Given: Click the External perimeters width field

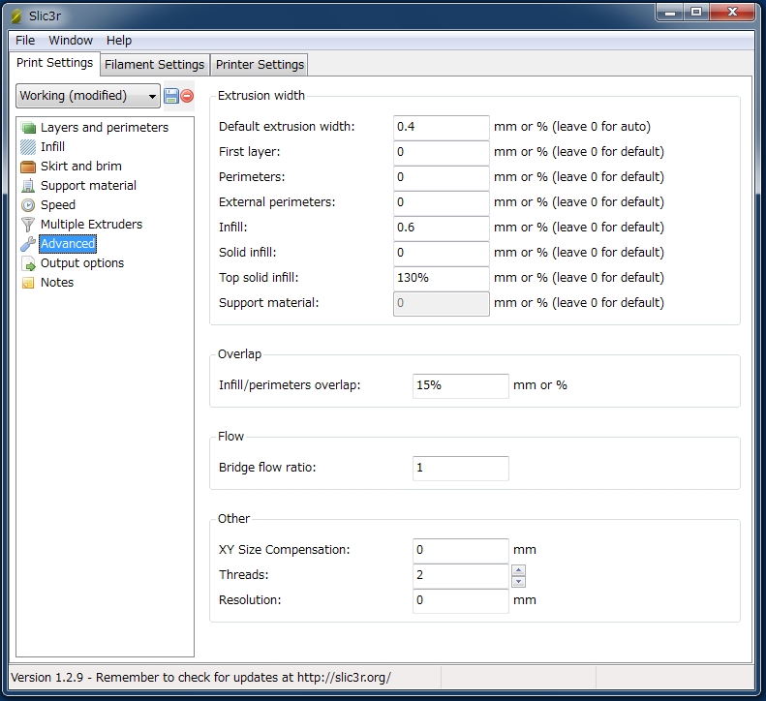Looking at the screenshot, I should click(442, 202).
